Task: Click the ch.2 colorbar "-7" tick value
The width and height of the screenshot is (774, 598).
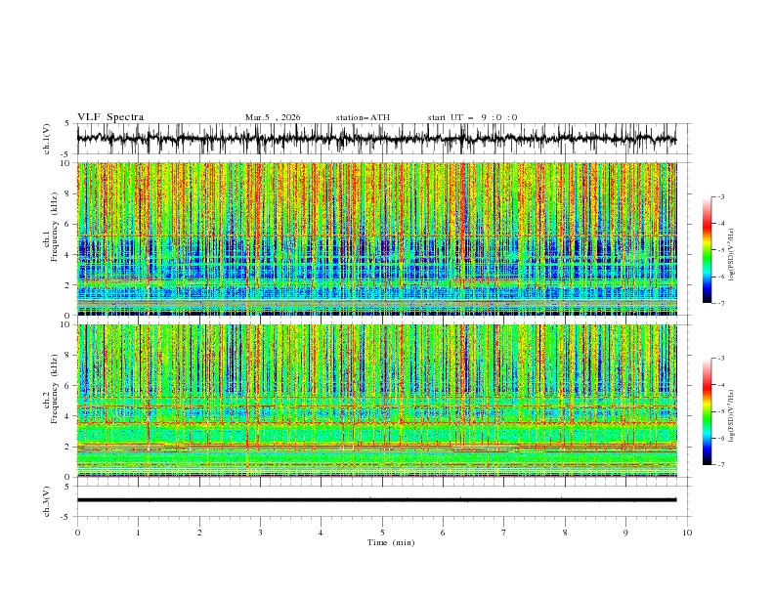Action: click(720, 465)
